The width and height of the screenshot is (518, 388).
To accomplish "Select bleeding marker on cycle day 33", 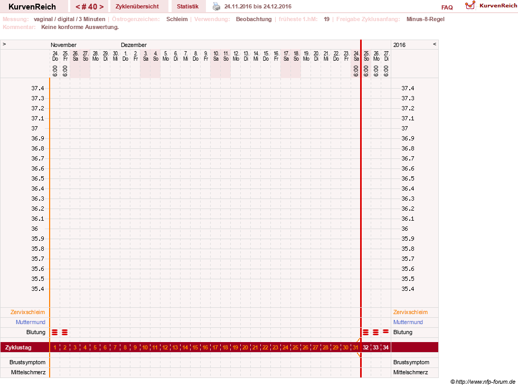I will click(x=375, y=332).
